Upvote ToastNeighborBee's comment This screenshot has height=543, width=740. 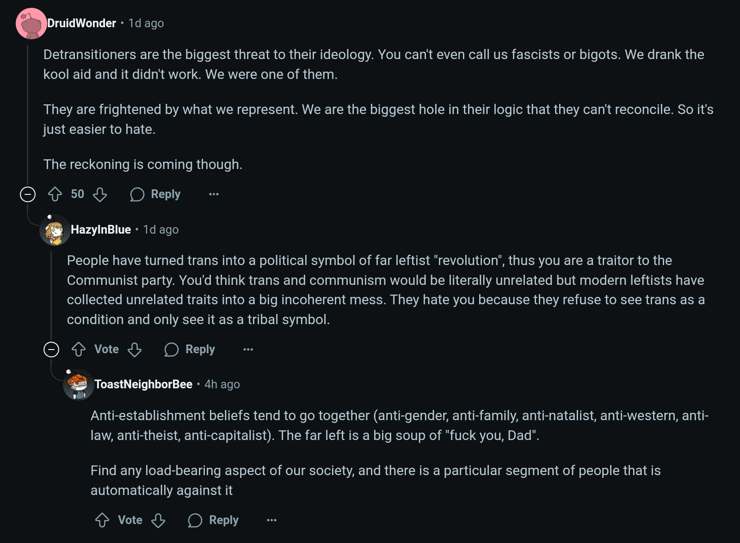click(x=102, y=520)
